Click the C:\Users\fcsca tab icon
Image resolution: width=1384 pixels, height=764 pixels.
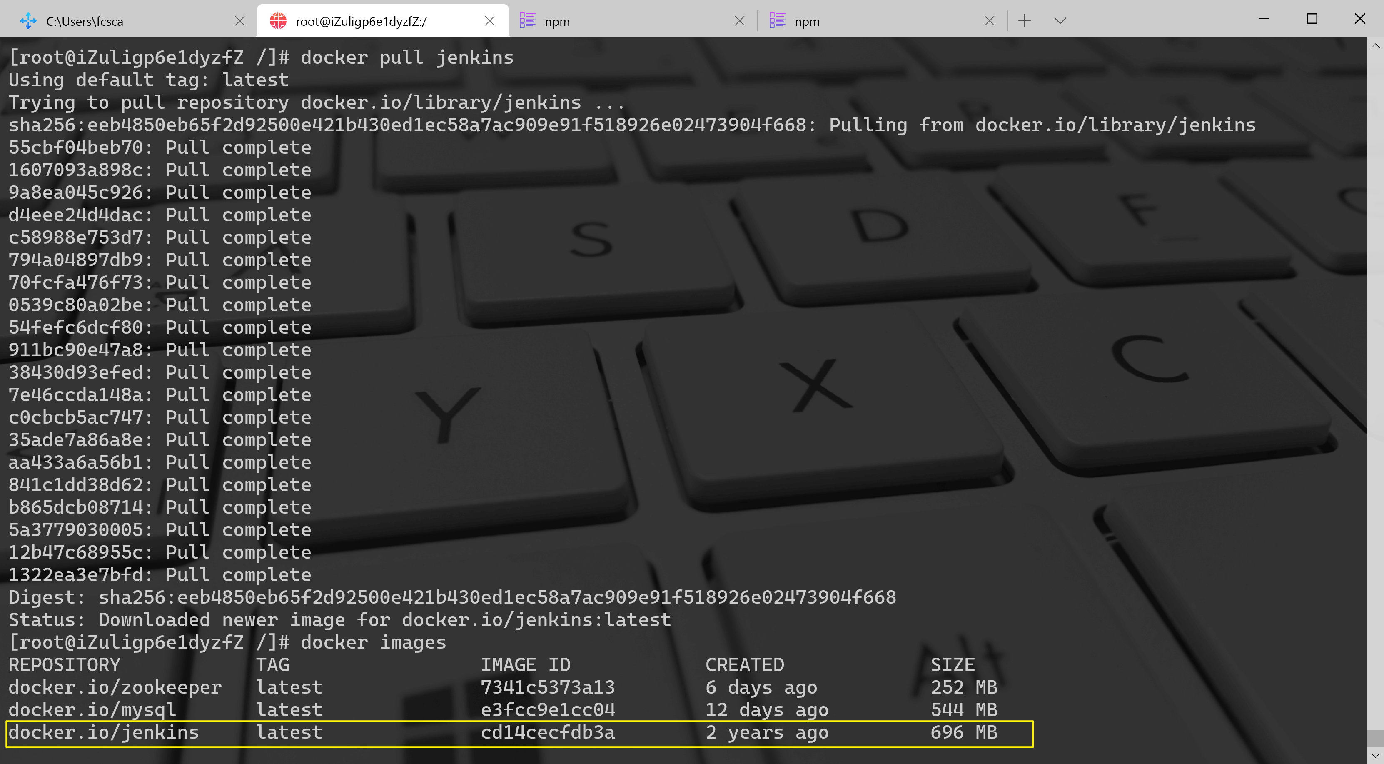tap(28, 21)
